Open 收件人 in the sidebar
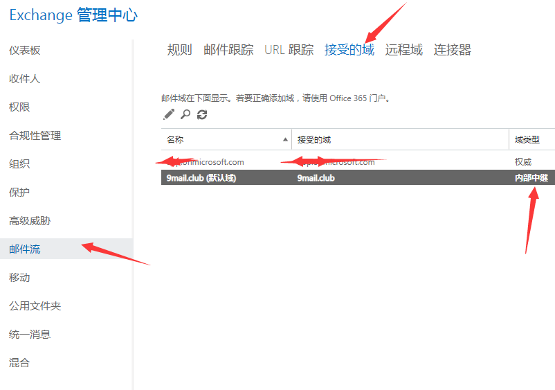Viewport: 555px width, 390px height. coord(25,79)
